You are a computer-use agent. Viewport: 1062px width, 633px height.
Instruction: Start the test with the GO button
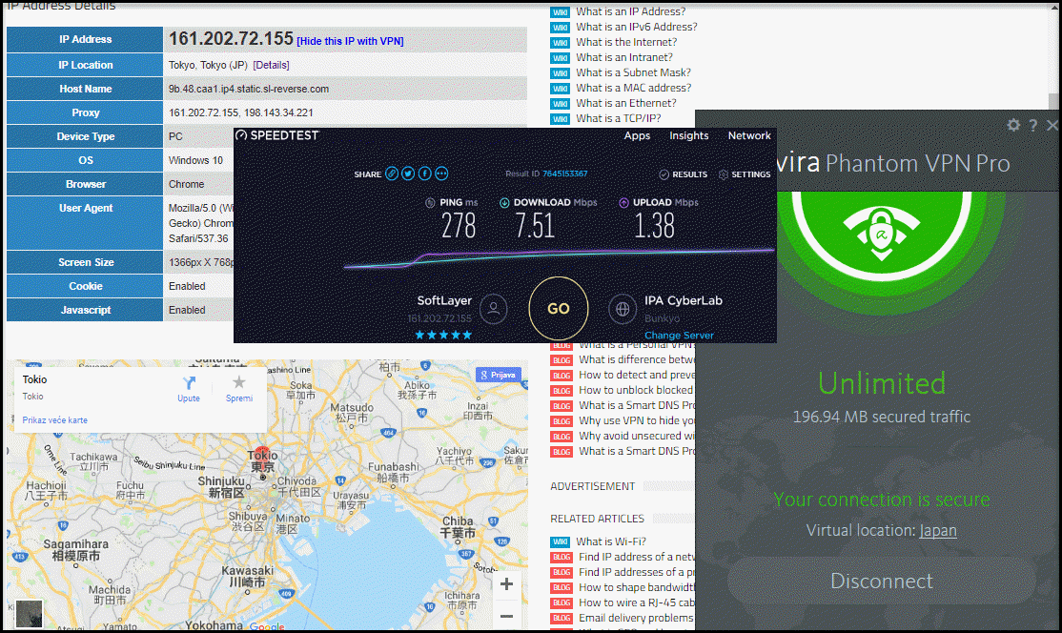(558, 309)
